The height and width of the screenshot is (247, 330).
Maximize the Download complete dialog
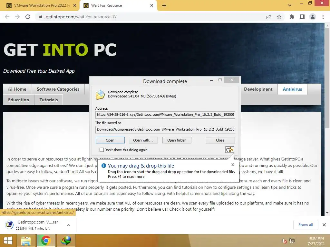(x=220, y=80)
